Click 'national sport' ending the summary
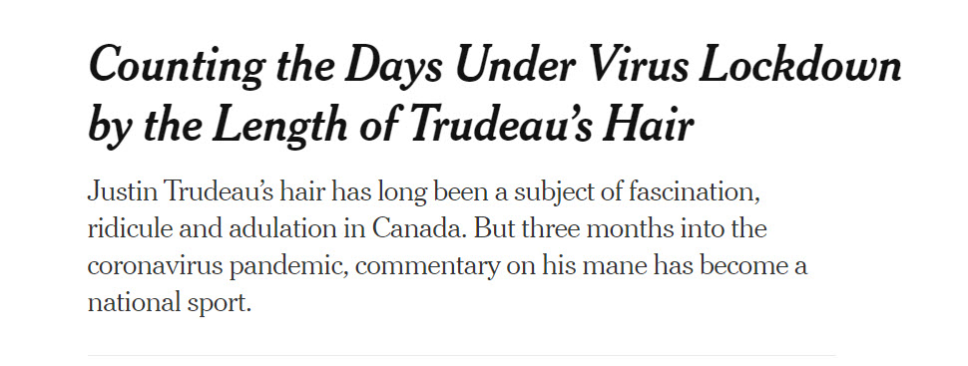 coord(170,303)
